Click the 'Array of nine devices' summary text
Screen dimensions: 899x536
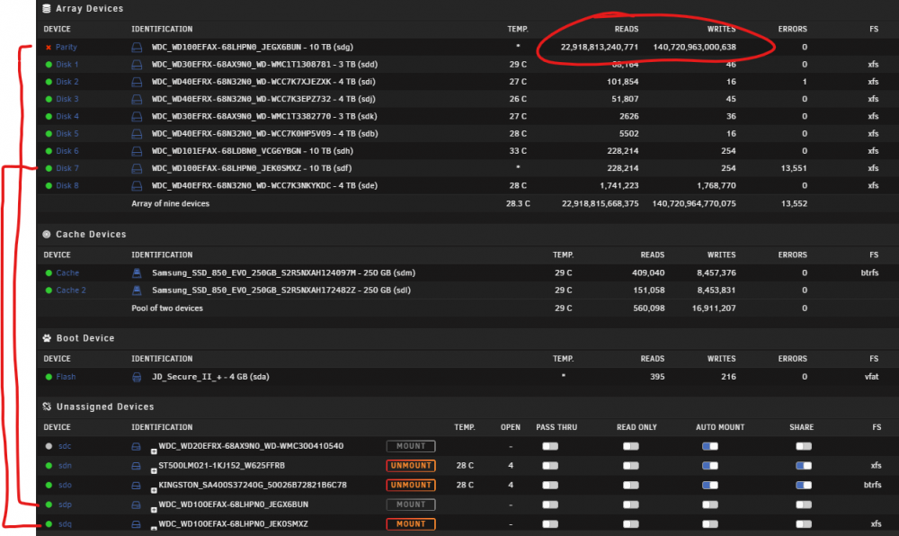pos(170,204)
